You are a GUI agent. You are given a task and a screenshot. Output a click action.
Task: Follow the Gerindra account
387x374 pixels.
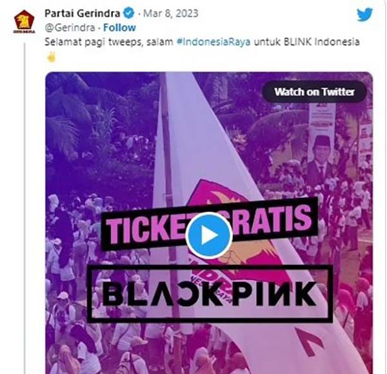click(x=119, y=27)
